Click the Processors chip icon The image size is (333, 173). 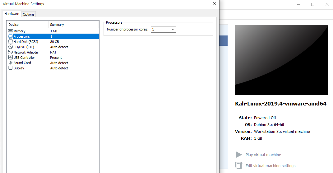10,36
